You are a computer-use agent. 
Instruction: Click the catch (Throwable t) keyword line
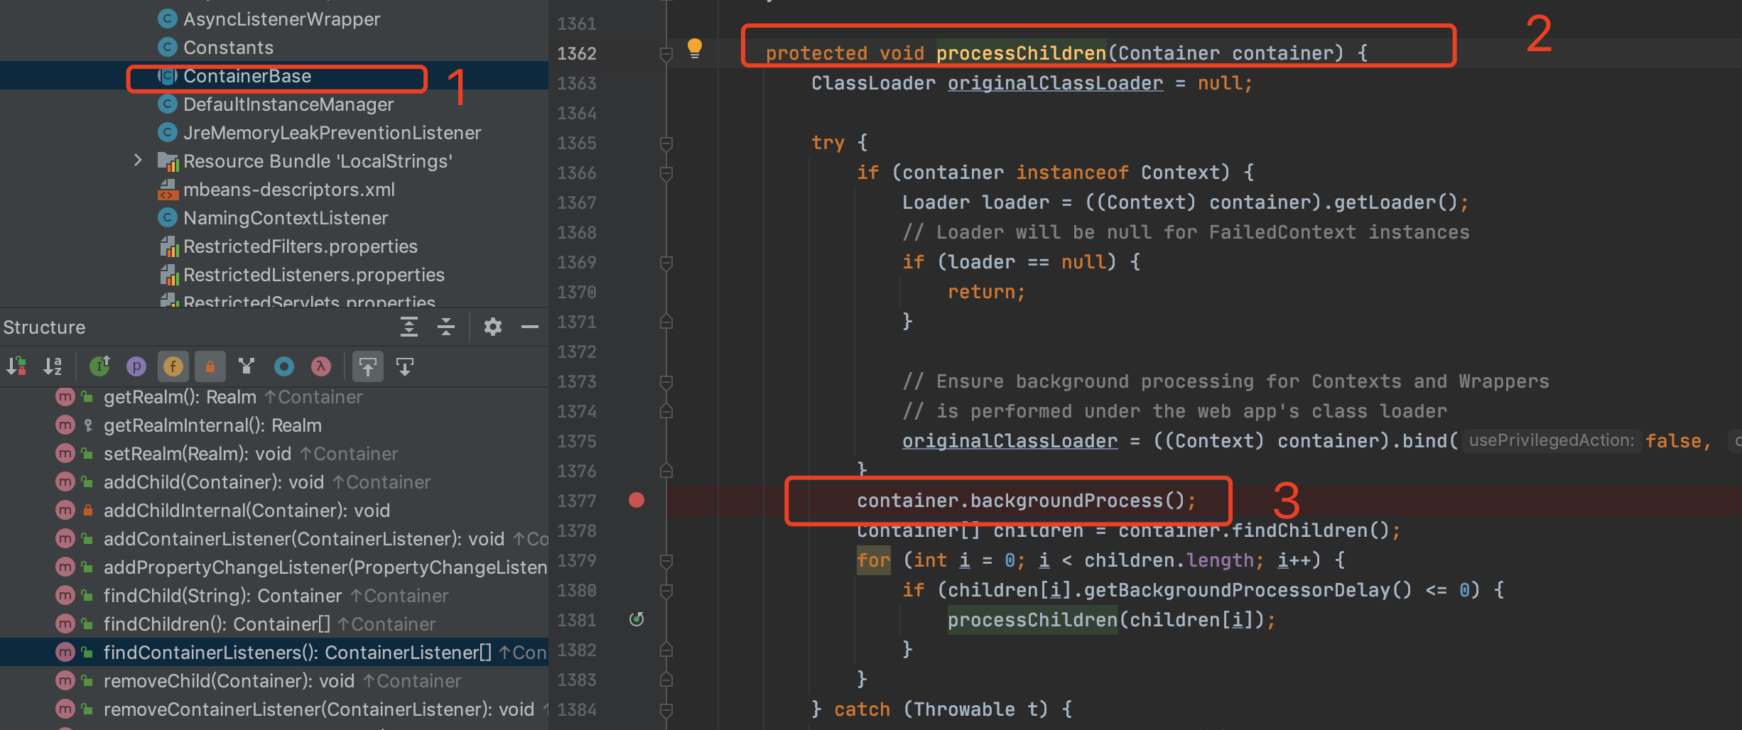point(941,709)
